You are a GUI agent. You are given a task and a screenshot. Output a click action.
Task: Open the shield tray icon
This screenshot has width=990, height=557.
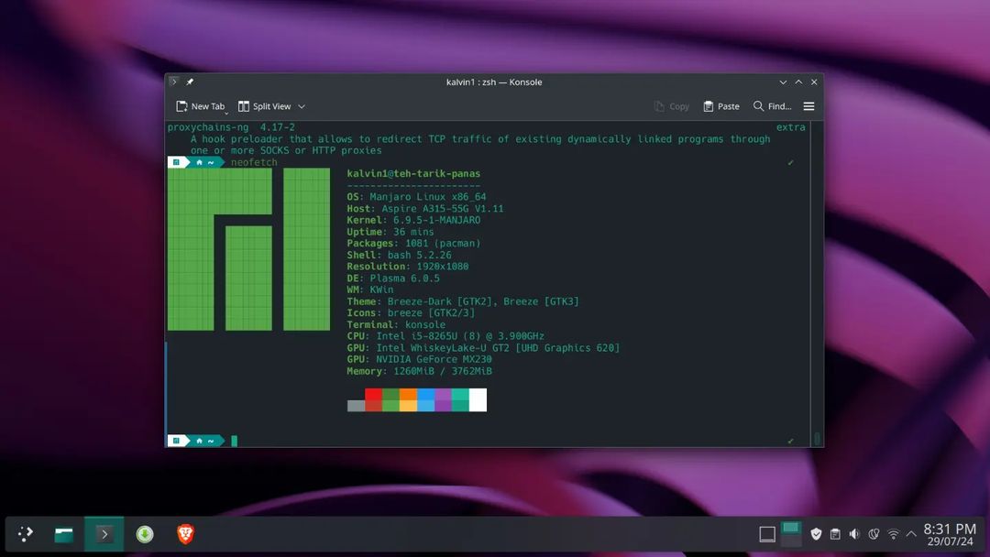click(x=816, y=534)
